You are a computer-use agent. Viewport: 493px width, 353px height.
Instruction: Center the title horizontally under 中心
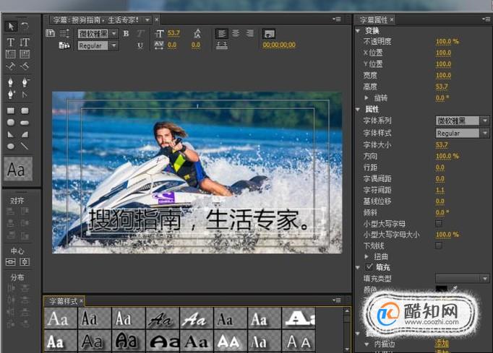pyautogui.click(x=10, y=261)
